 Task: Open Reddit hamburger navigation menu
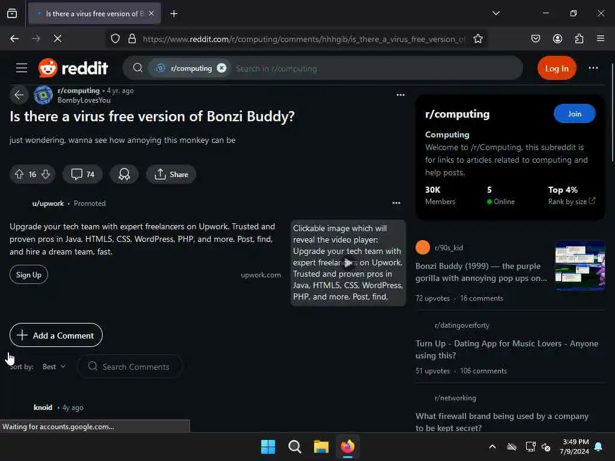[x=22, y=68]
